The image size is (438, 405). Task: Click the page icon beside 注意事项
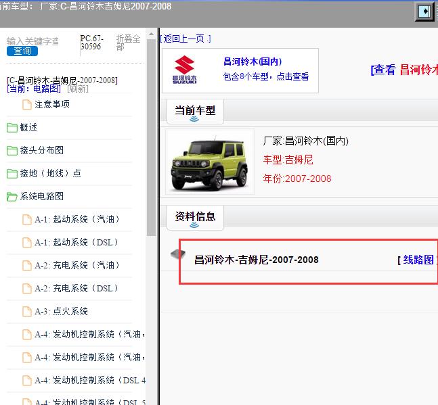pos(27,105)
